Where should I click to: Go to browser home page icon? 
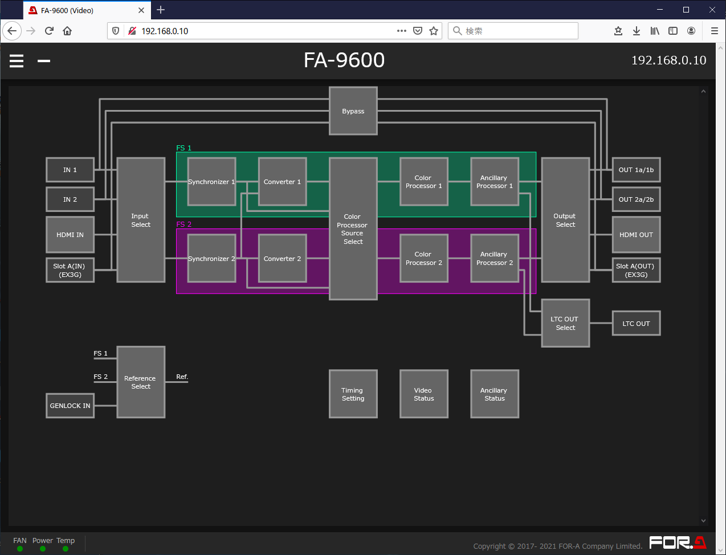point(67,31)
